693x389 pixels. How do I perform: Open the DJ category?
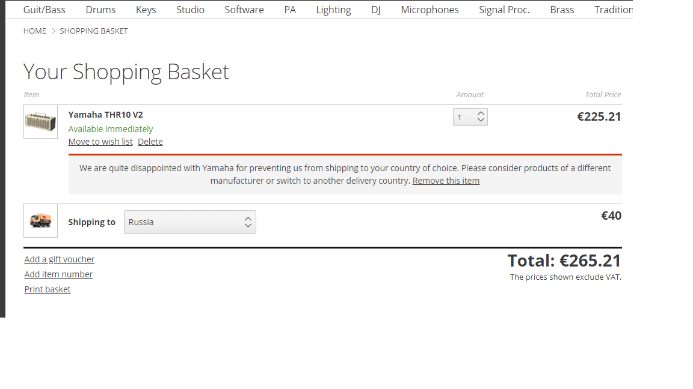[375, 10]
